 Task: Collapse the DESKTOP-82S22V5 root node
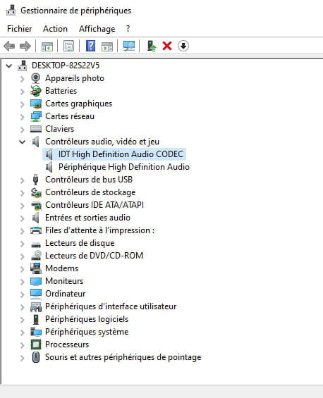9,66
